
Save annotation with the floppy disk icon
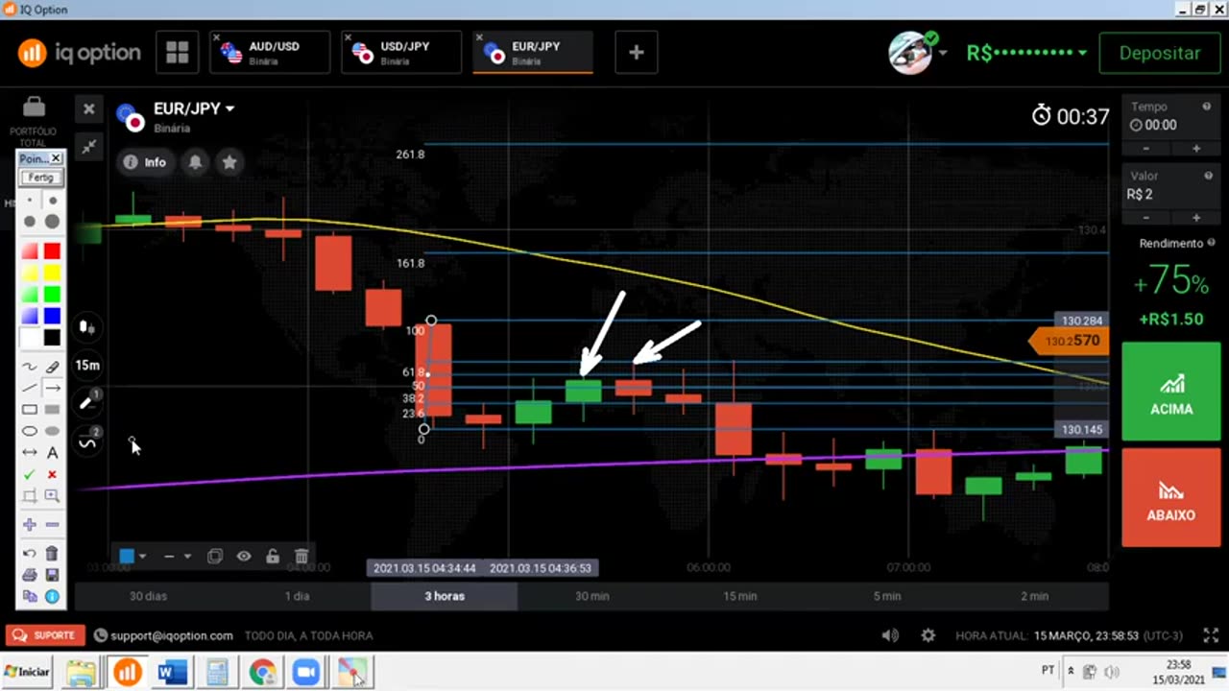(x=52, y=575)
